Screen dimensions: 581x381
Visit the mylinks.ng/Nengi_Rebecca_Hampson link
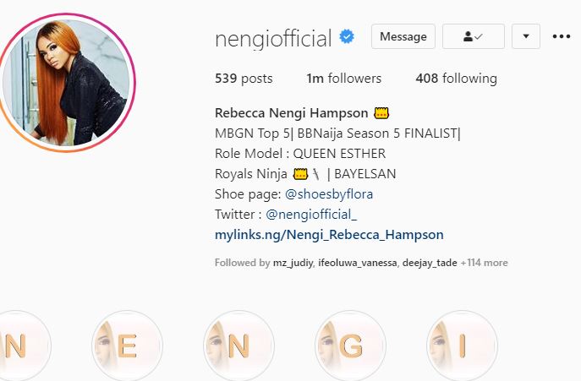point(329,235)
